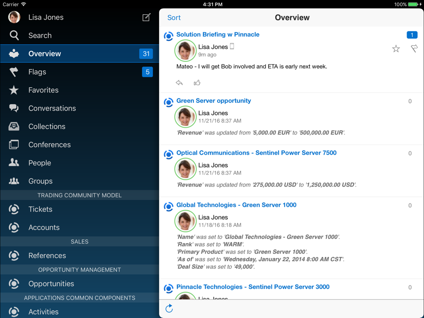424x318 pixels.
Task: Click the reply count 0 on Green Server opportunity
Action: (x=410, y=101)
